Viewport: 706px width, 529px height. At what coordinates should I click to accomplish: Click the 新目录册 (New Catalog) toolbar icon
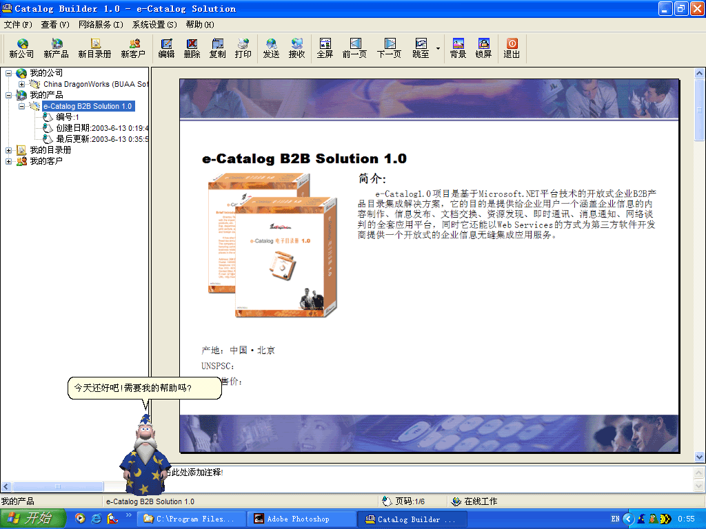click(94, 48)
